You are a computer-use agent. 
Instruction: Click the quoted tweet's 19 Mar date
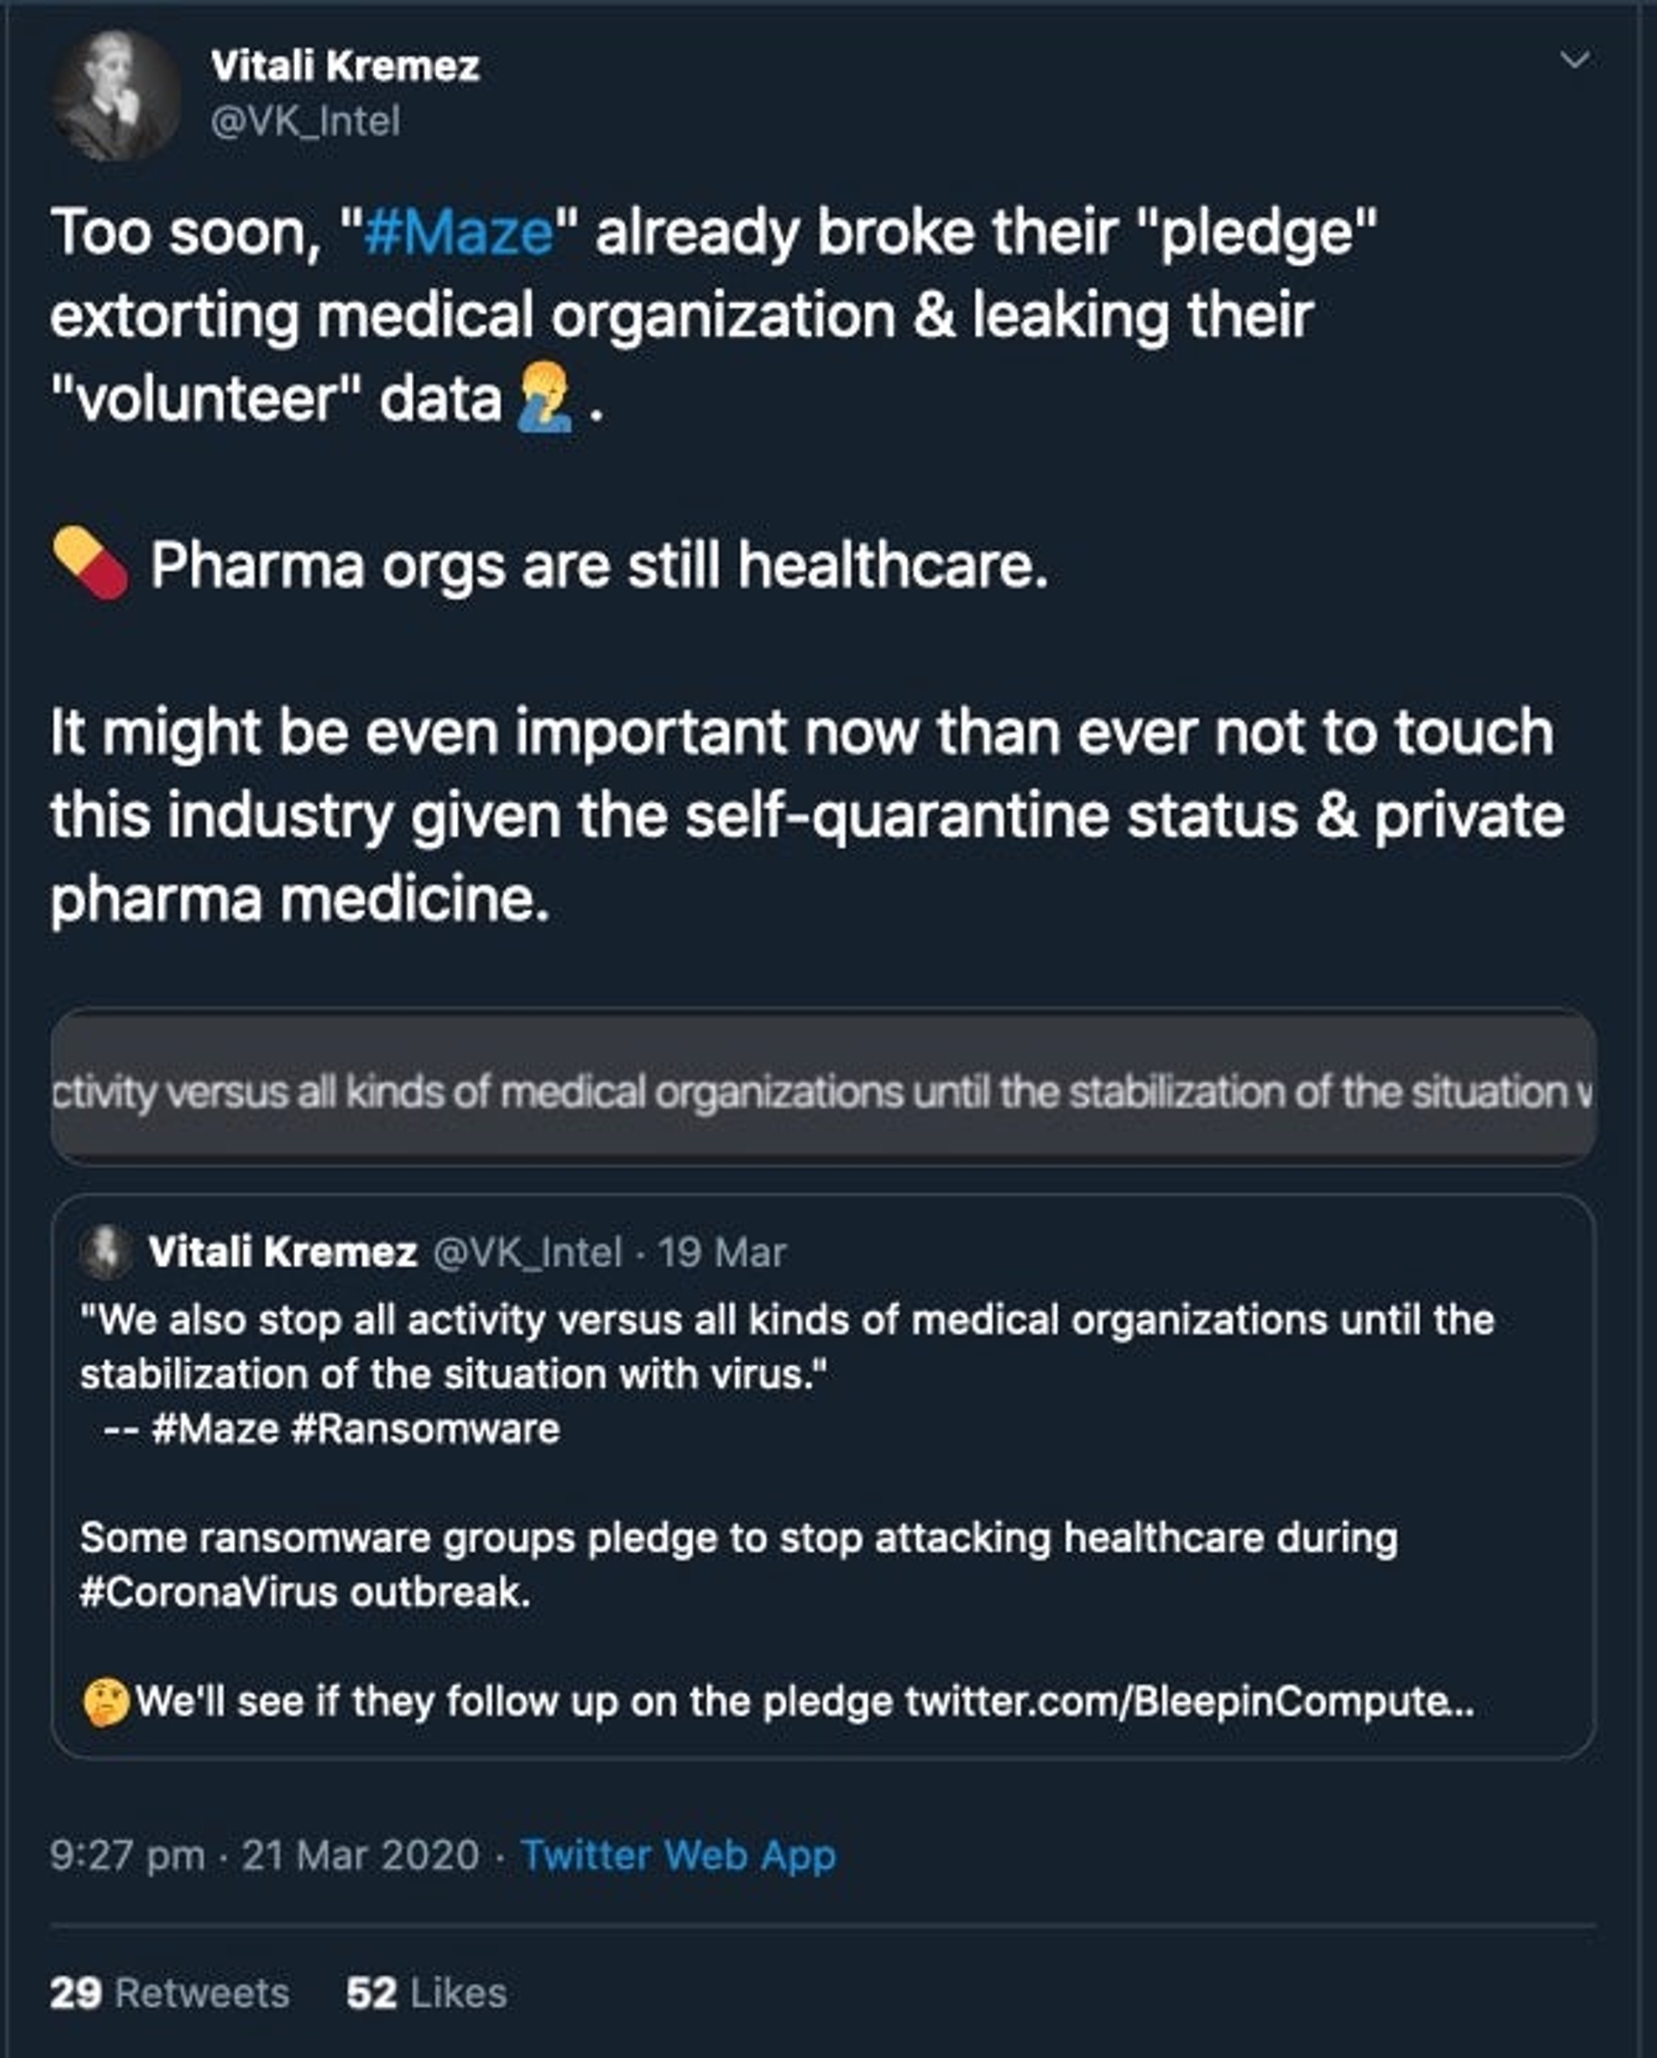[722, 1252]
